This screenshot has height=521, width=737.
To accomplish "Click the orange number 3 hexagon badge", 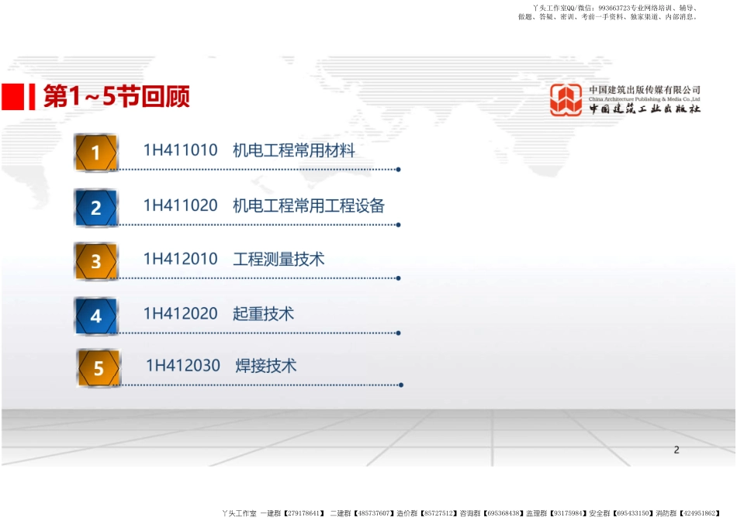I will 96,261.
